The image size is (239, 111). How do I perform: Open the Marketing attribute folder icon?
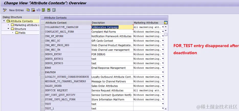13,25
